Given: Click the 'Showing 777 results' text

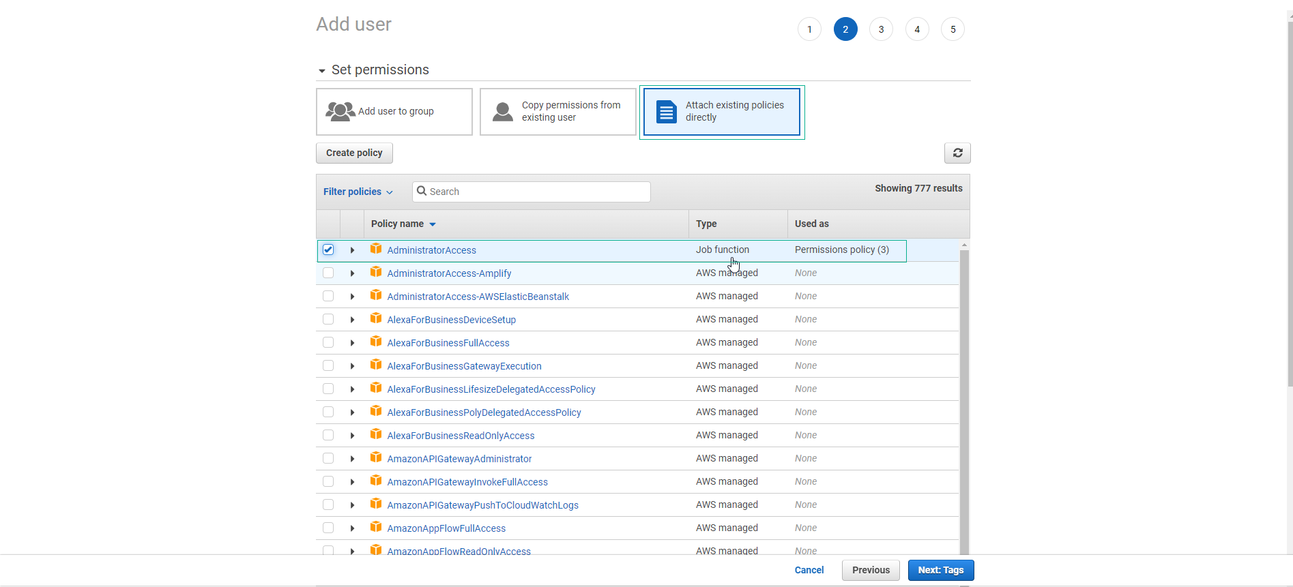Looking at the screenshot, I should click(x=918, y=188).
